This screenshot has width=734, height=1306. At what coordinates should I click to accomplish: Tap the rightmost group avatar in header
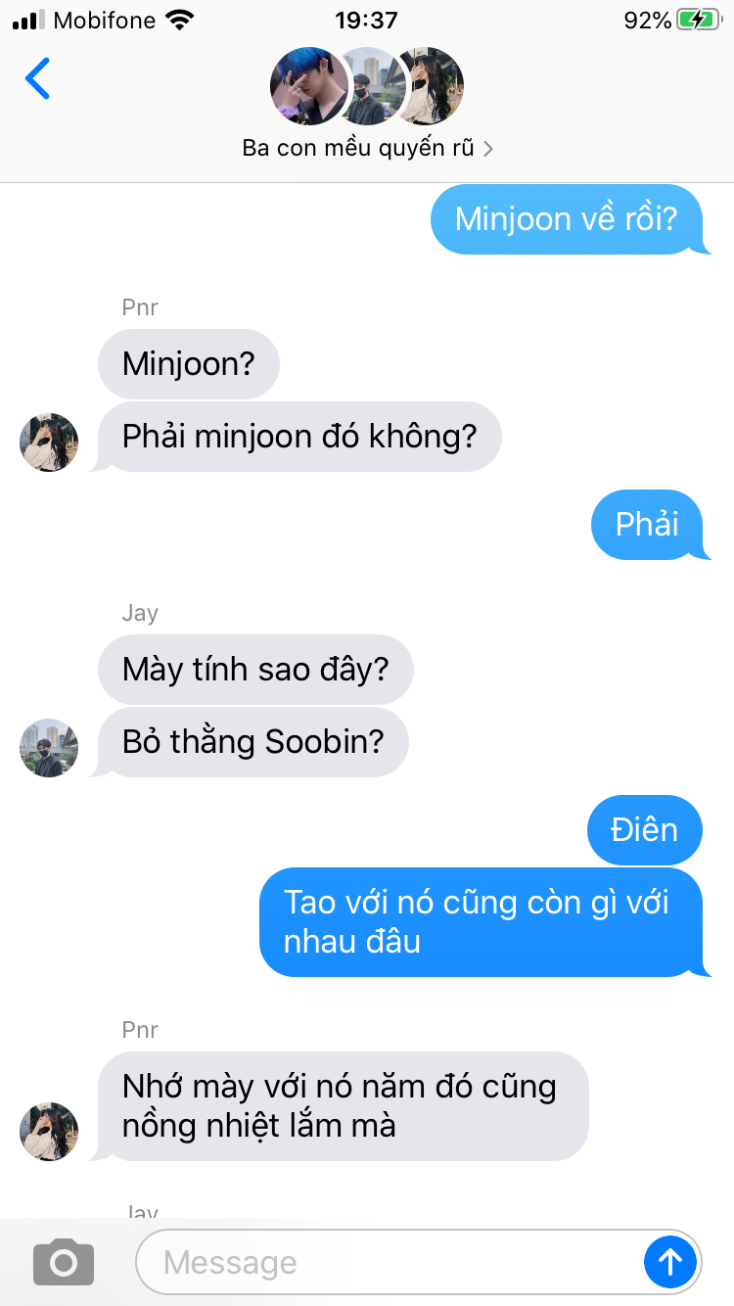point(429,86)
